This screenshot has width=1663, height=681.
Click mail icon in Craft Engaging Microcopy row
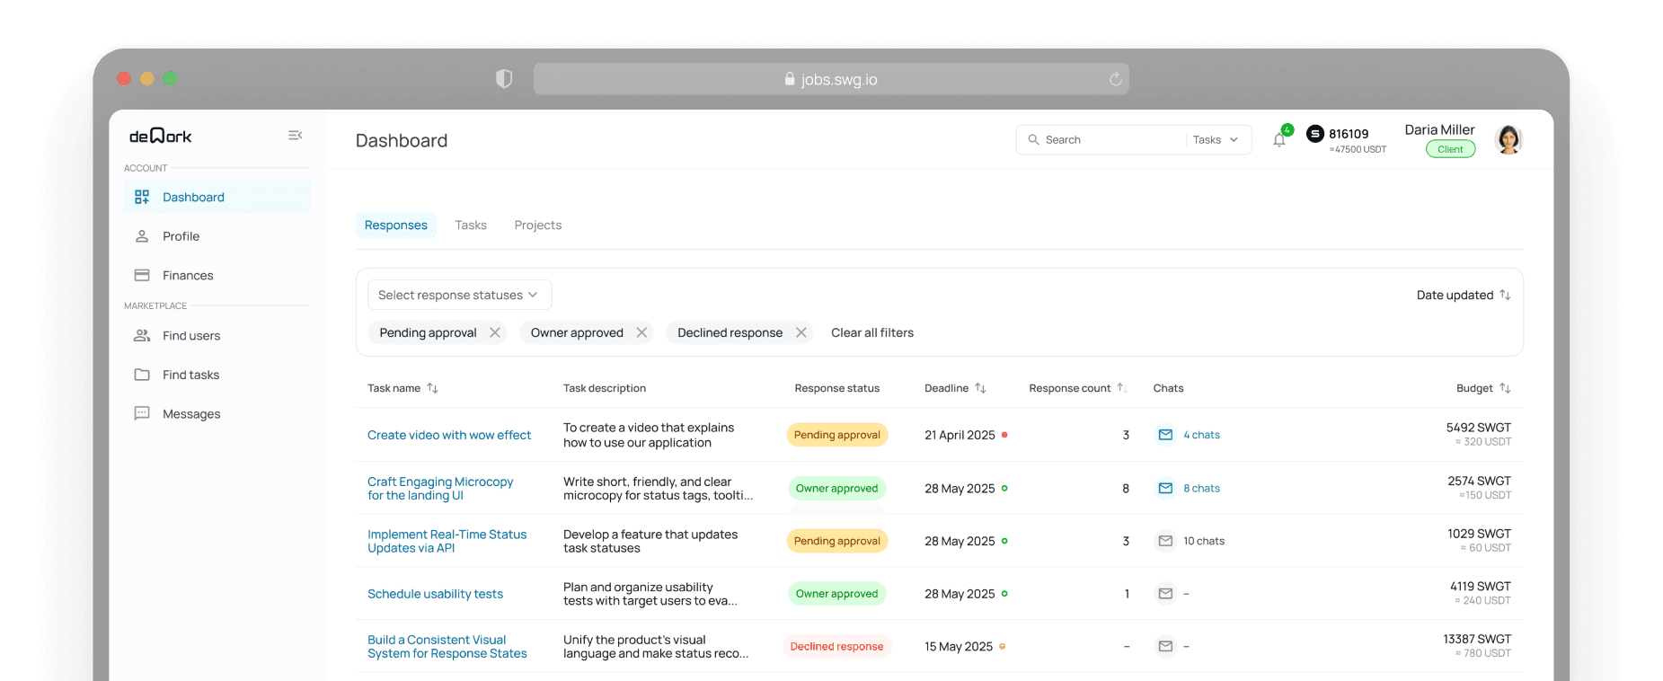1165,488
